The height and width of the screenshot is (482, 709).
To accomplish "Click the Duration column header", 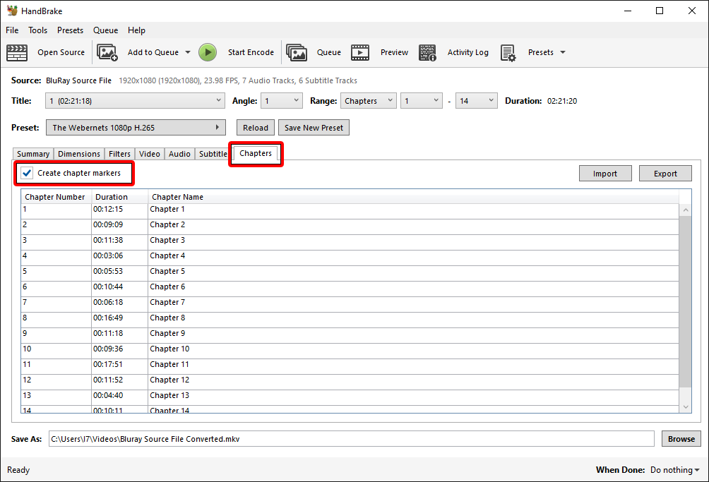I will 120,197.
